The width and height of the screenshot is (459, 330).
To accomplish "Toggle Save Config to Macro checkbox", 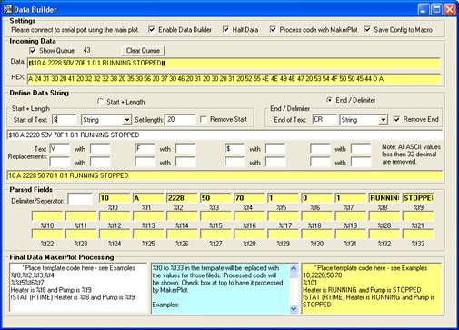I will pos(367,29).
